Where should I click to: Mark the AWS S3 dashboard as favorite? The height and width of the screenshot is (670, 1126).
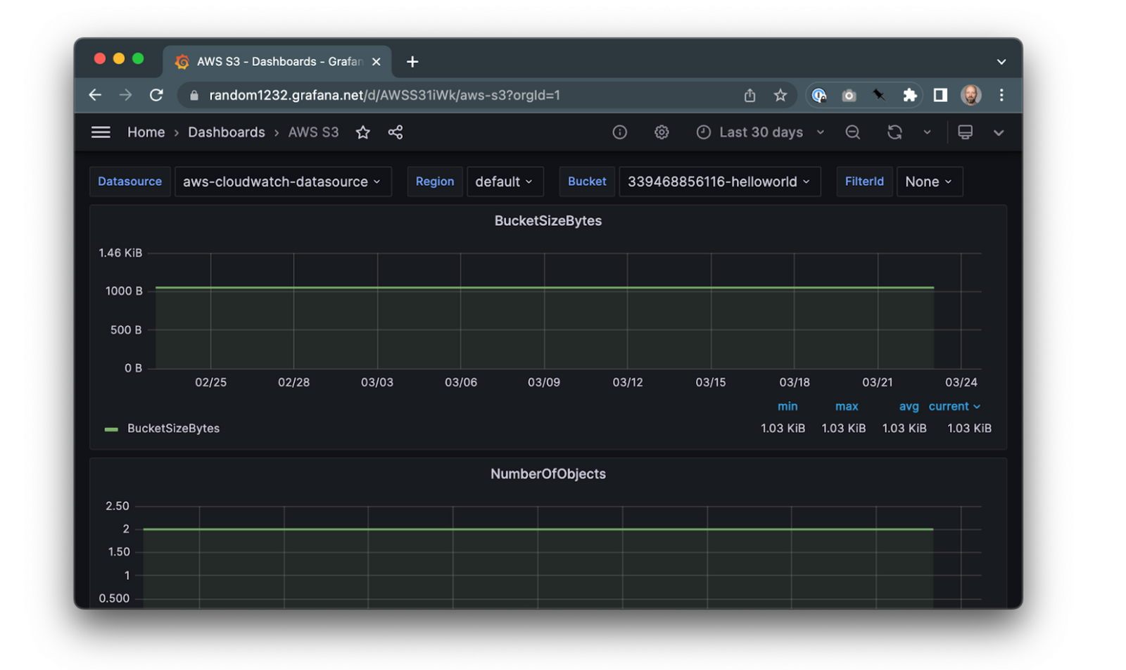pos(363,132)
